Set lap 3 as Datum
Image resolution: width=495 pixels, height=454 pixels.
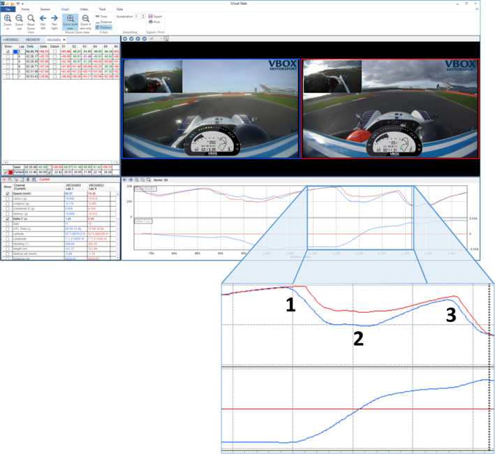coord(55,52)
